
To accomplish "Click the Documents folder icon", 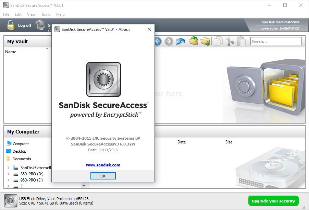I will (x=8, y=159).
